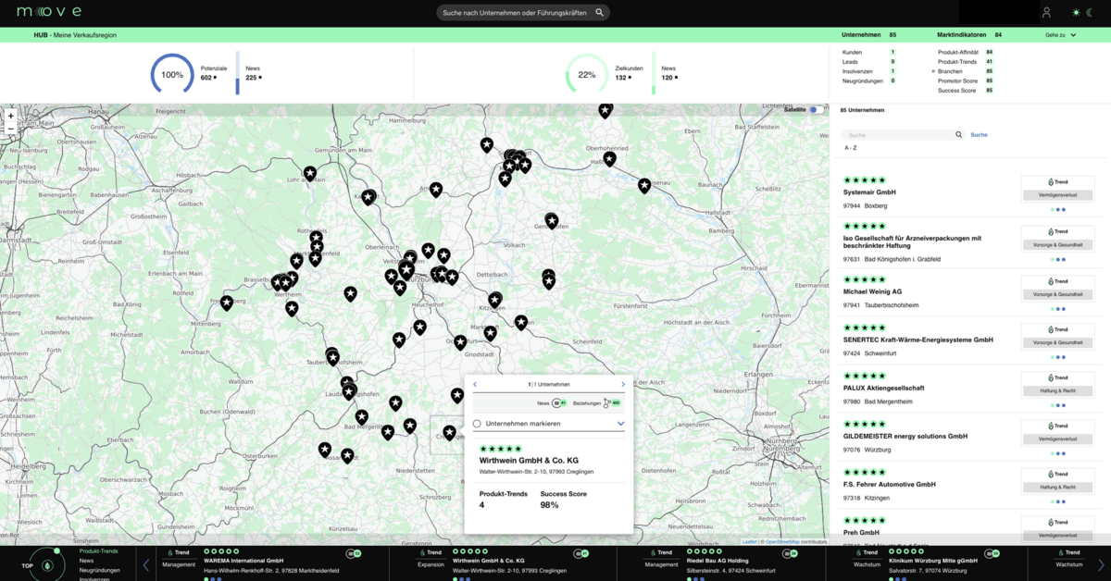
Task: Click the map zoom in plus button
Action: coord(11,117)
